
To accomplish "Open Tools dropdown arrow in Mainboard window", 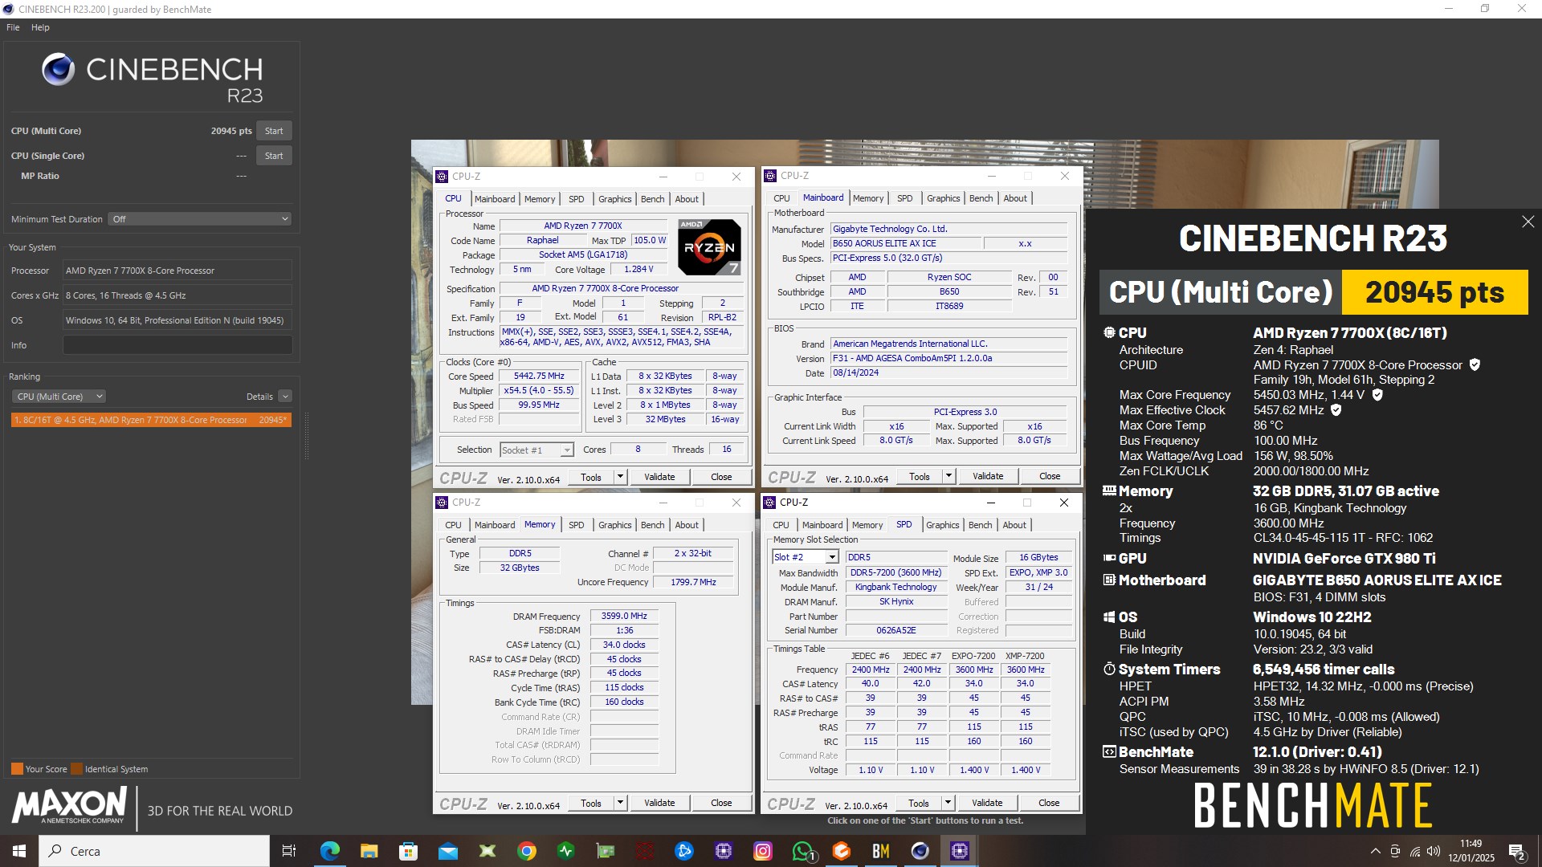I will click(x=948, y=476).
